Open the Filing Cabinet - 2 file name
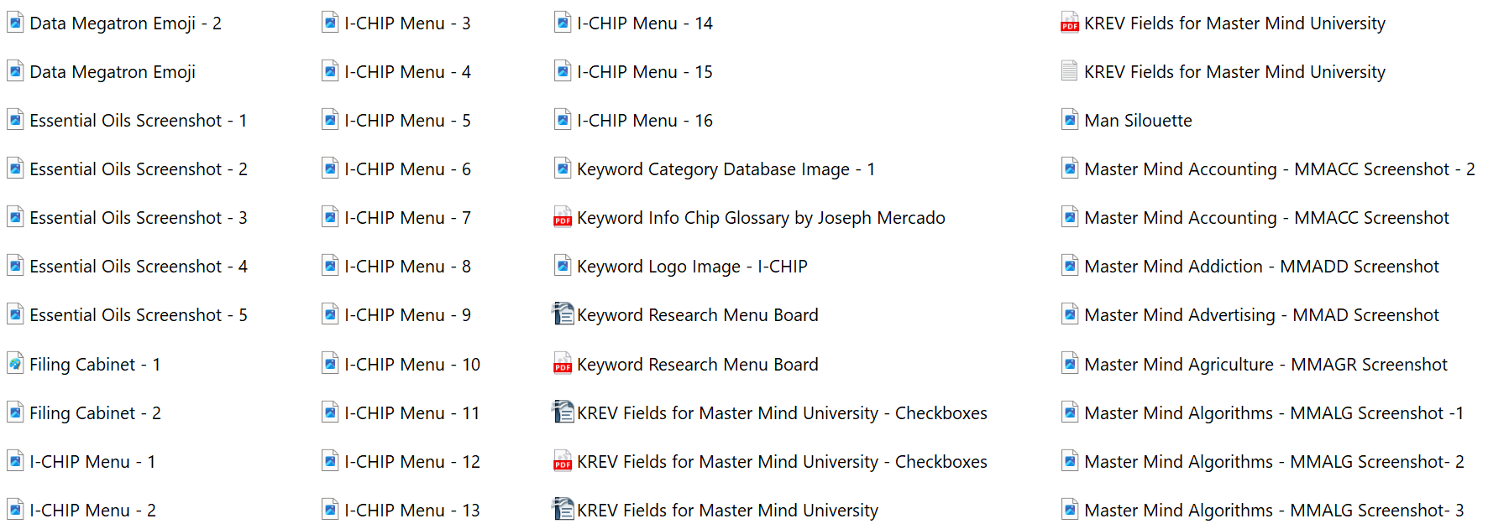The width and height of the screenshot is (1488, 529). 95,413
